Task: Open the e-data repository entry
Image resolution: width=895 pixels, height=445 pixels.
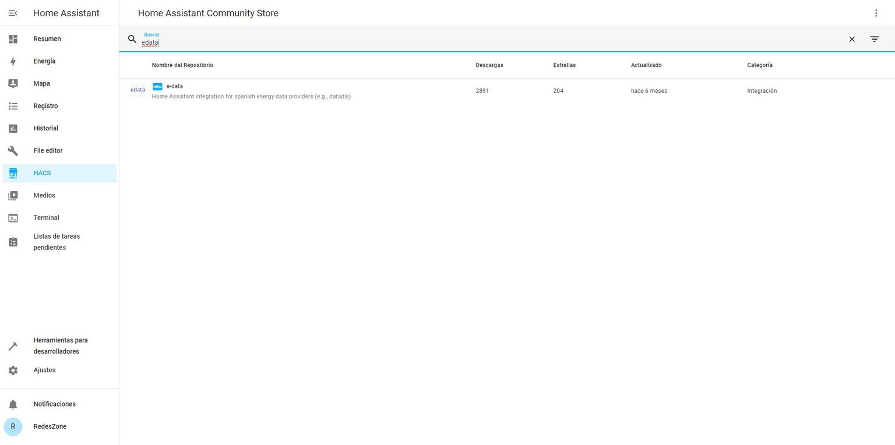Action: click(x=507, y=91)
